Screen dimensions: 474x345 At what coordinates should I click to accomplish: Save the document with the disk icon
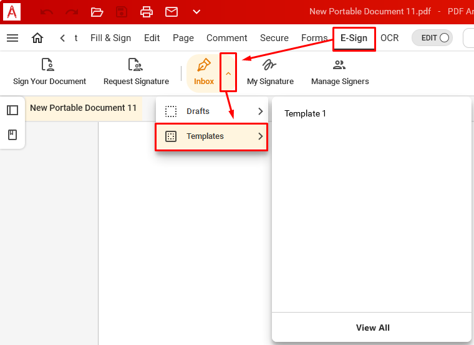[122, 12]
